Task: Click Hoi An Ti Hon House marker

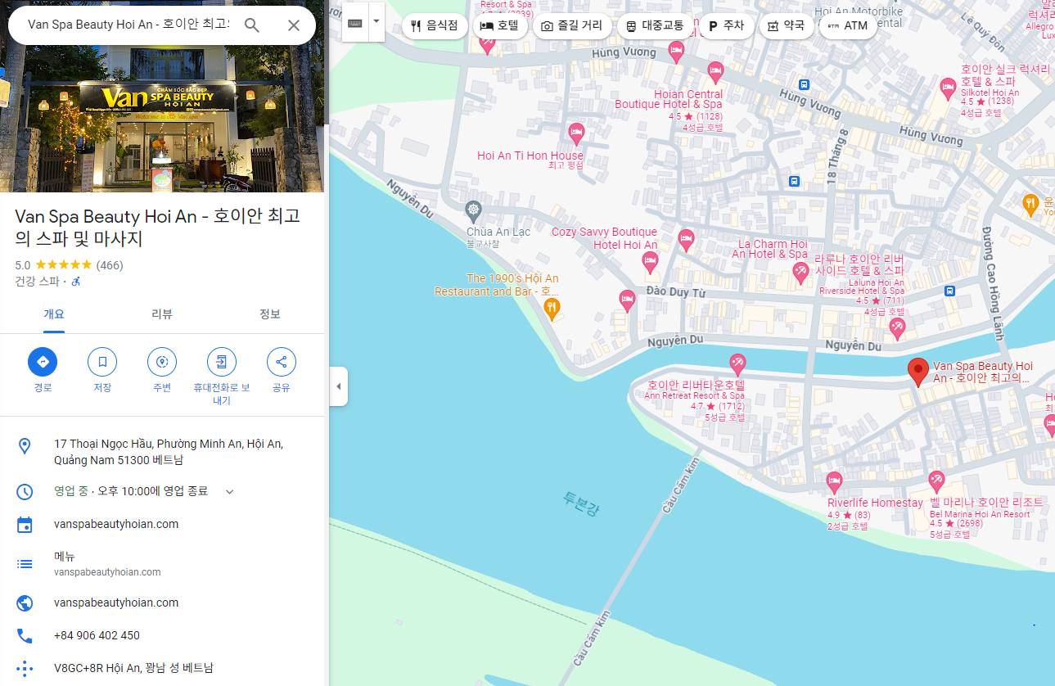Action: pyautogui.click(x=576, y=133)
